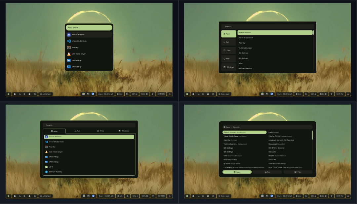
Task: Click wifi dropdown icon in top-right screenshot's bar
Action: [332, 94]
